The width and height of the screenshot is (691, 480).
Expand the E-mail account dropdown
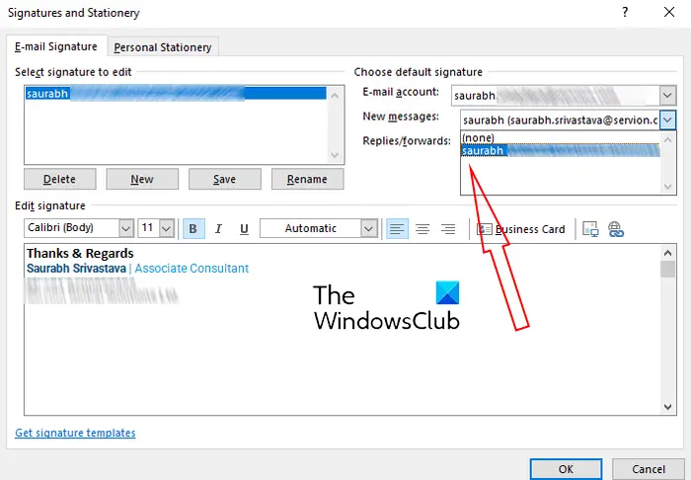click(x=667, y=95)
